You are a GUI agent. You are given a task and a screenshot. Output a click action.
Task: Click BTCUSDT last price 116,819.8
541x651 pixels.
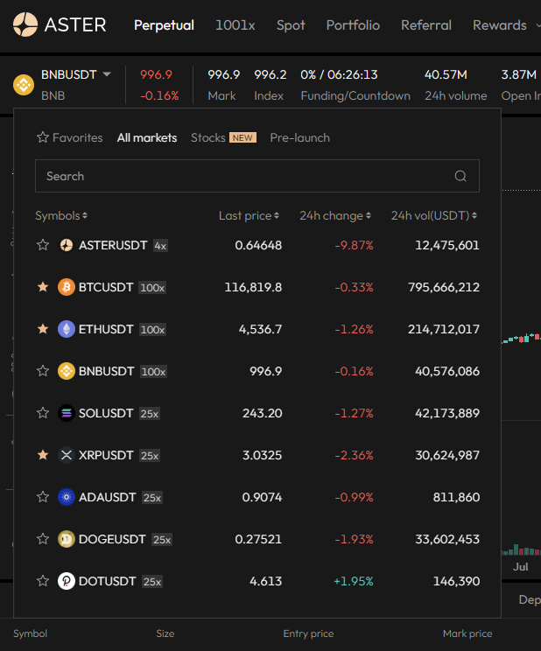253,287
